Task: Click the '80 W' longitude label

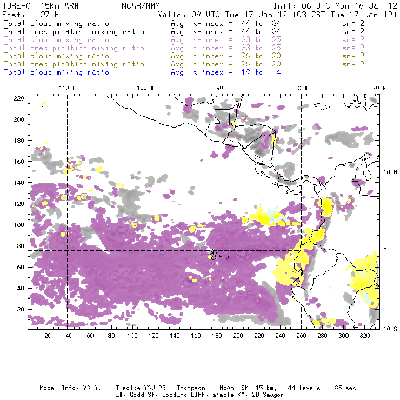Action: coord(301,88)
